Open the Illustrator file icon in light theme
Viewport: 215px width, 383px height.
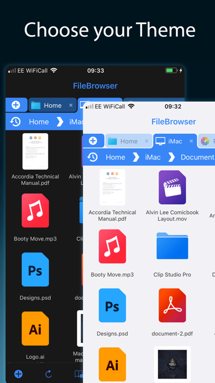[112, 364]
